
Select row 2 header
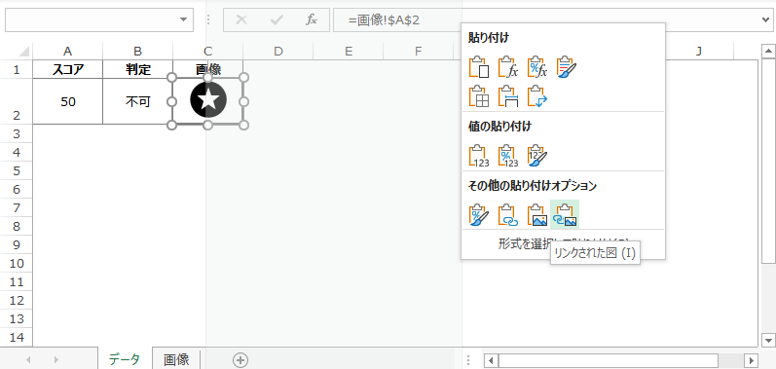[17, 101]
